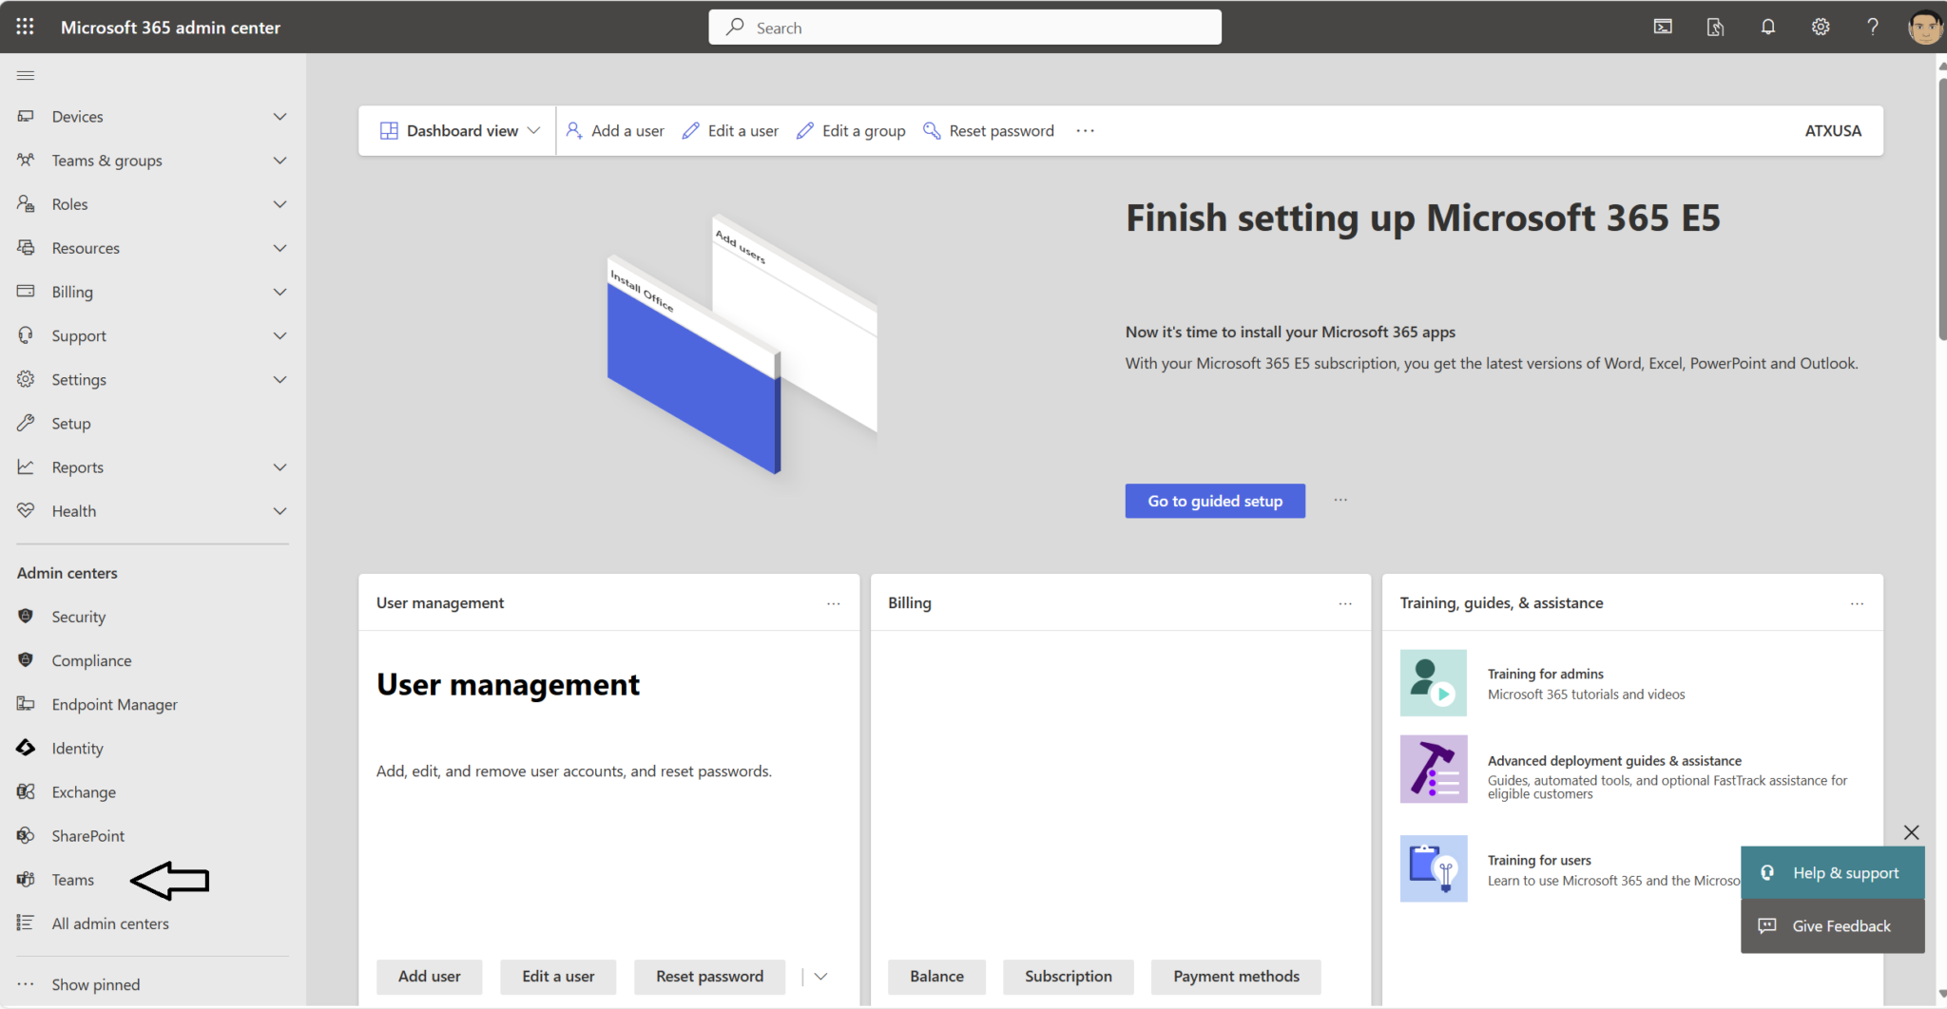Image resolution: width=1947 pixels, height=1009 pixels.
Task: Click the notifications bell icon
Action: coord(1767,27)
